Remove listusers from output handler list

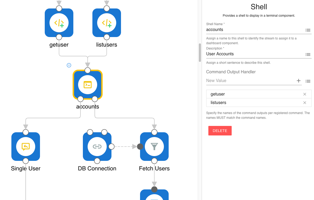[x=304, y=103]
